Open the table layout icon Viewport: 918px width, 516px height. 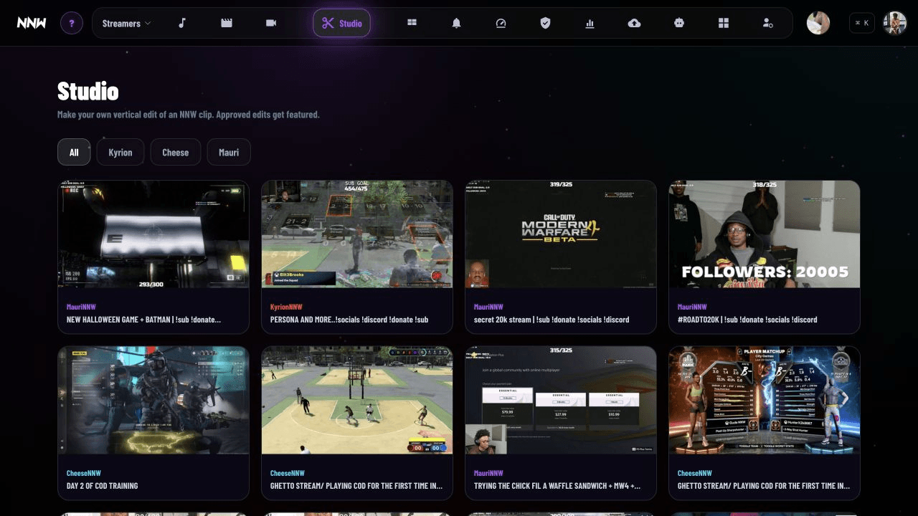pyautogui.click(x=412, y=23)
